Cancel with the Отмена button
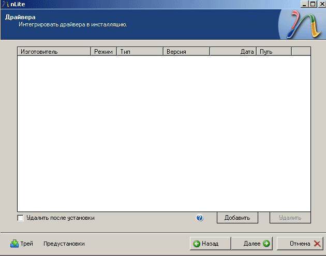 pyautogui.click(x=300, y=244)
